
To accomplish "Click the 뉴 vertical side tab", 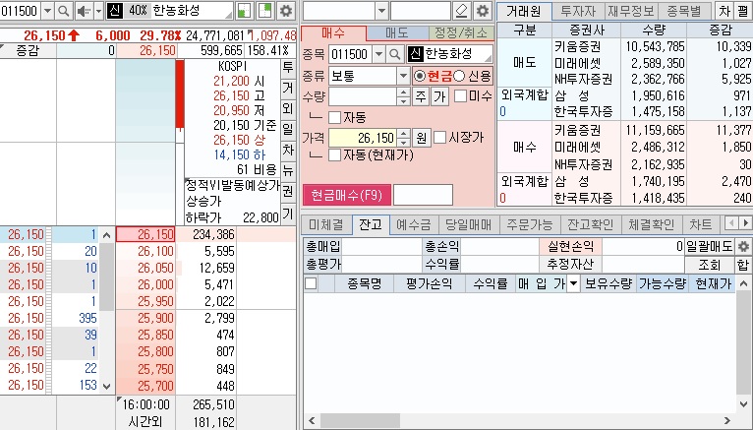I will coord(288,170).
